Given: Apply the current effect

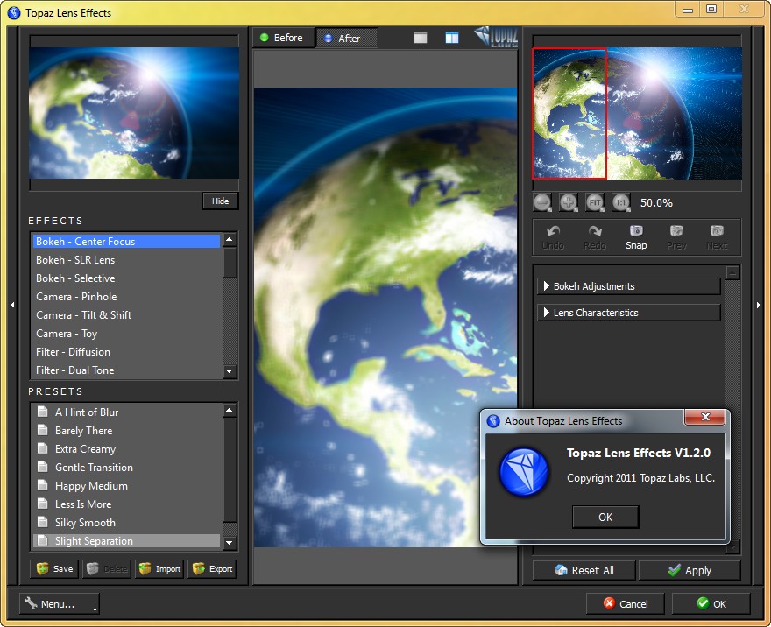Looking at the screenshot, I should click(690, 570).
